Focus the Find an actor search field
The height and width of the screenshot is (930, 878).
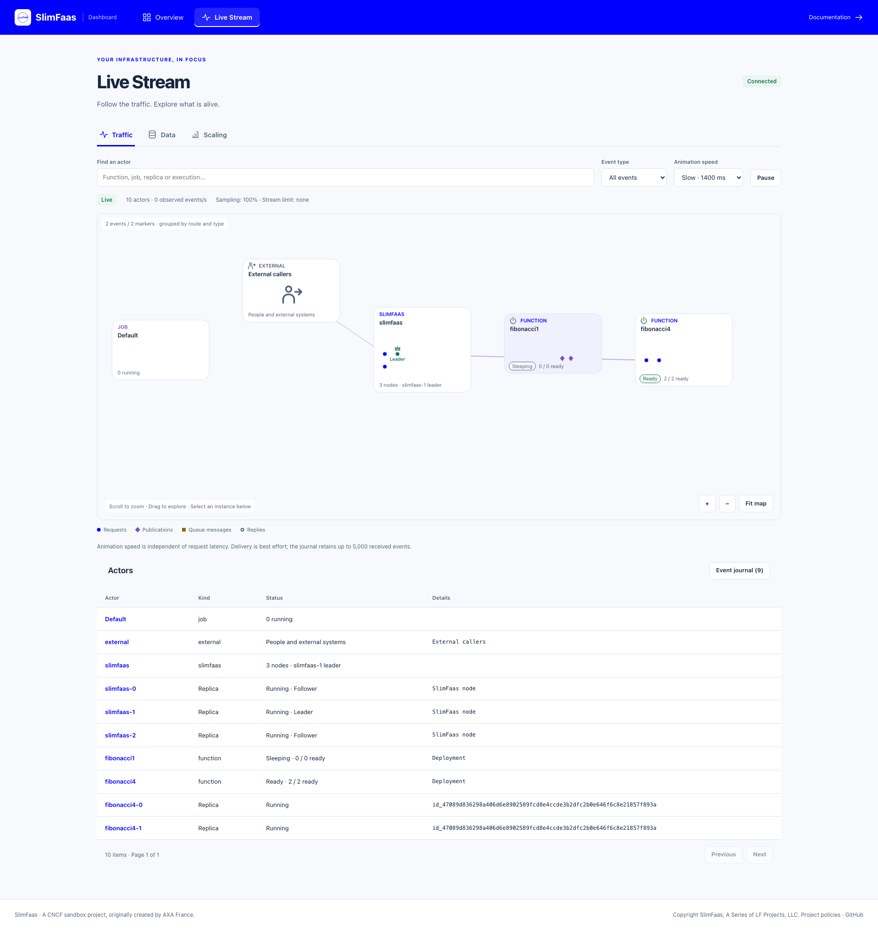pos(345,177)
